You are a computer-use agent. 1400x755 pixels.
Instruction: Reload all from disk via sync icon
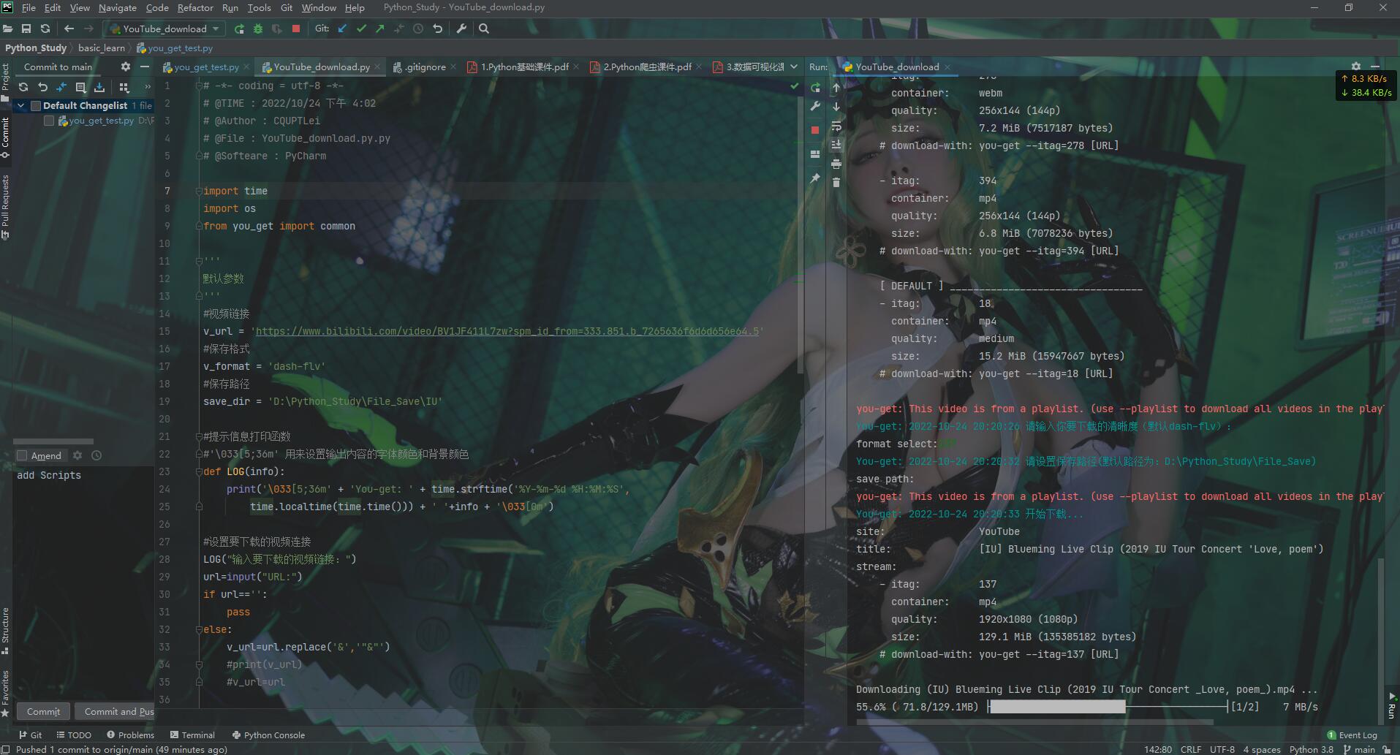click(x=45, y=29)
